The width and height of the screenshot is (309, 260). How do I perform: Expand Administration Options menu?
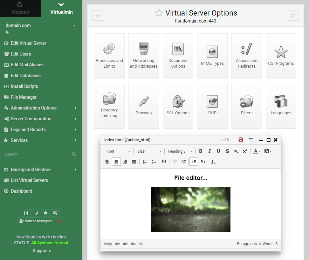41,108
